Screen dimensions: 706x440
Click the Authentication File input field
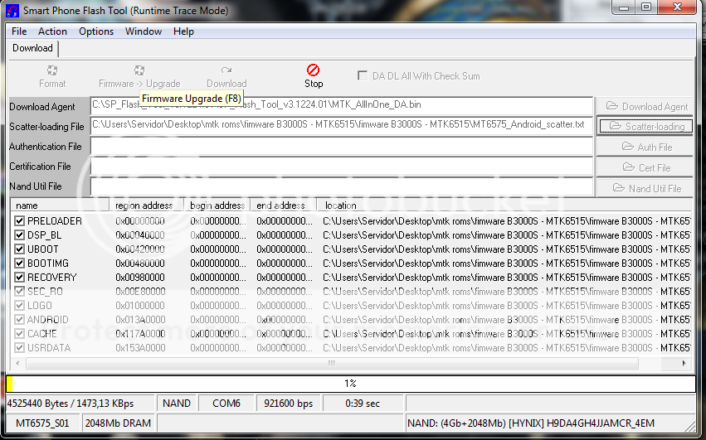[x=341, y=147]
